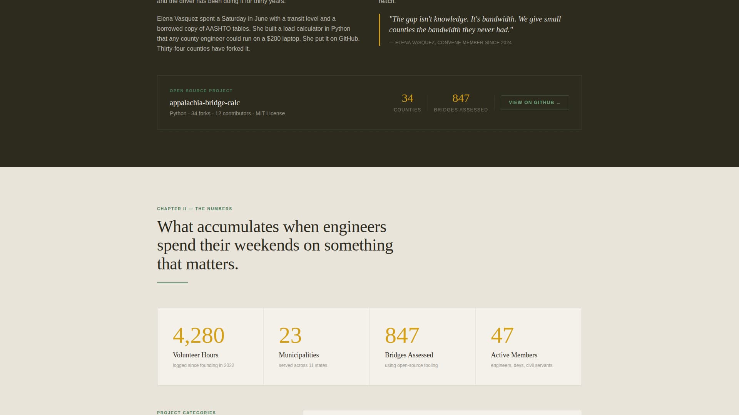The width and height of the screenshot is (739, 415).
Task: Click the 23 Municipalities stat card
Action: click(316, 346)
